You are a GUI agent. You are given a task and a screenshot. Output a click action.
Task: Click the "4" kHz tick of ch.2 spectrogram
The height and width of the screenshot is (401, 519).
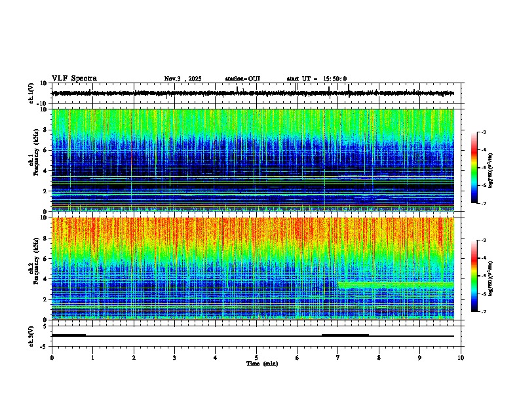(x=45, y=279)
